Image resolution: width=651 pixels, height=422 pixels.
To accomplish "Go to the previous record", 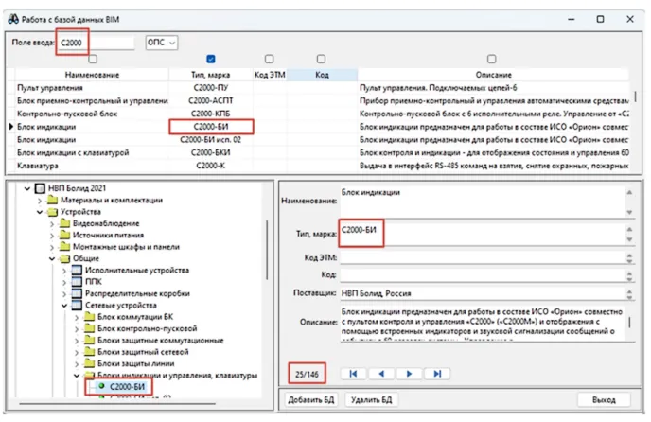I will [381, 374].
